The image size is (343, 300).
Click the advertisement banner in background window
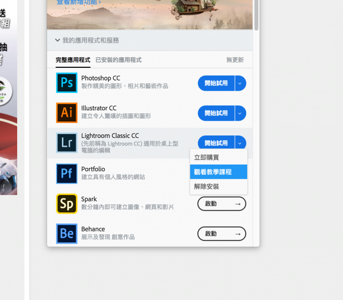tap(9, 97)
